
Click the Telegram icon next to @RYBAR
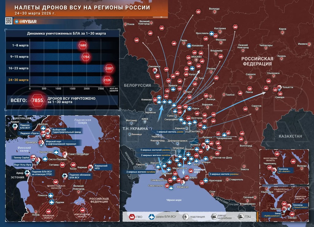17,22
